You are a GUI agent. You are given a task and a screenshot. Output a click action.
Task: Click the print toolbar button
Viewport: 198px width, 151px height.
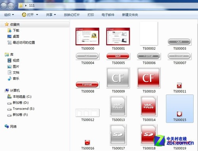pos(91,15)
